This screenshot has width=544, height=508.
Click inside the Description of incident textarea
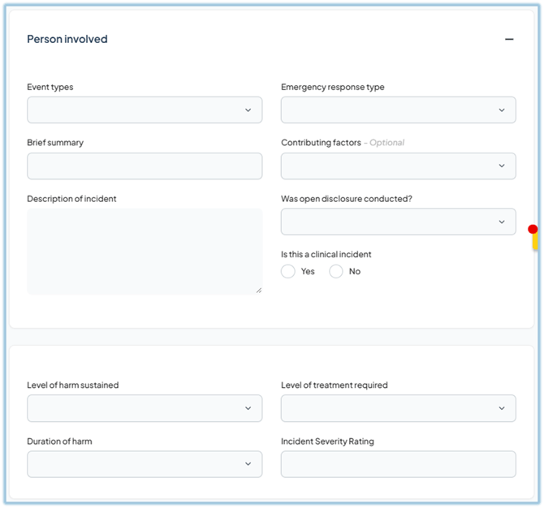(145, 252)
